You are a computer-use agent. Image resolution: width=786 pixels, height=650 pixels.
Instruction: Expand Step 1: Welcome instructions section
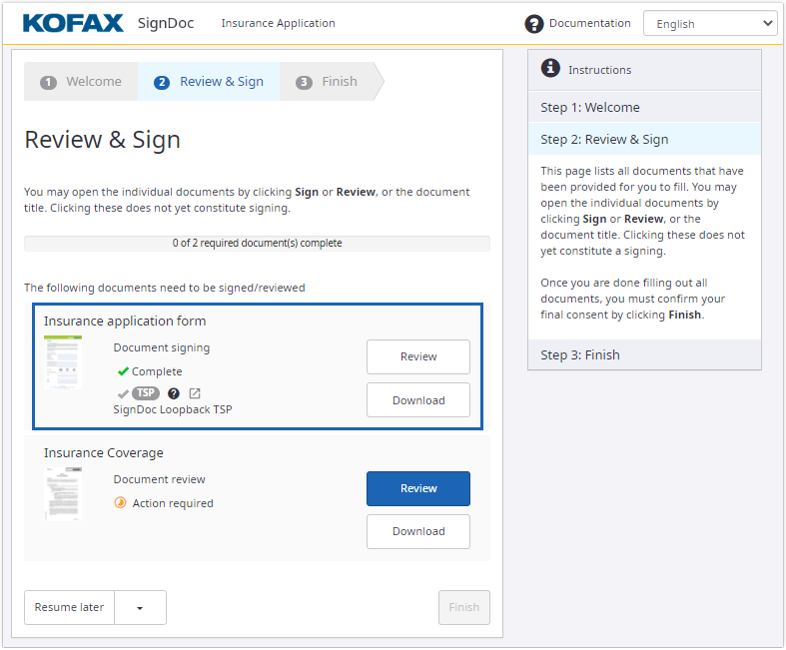[644, 107]
